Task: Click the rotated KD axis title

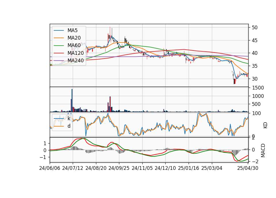Action: tap(265, 125)
